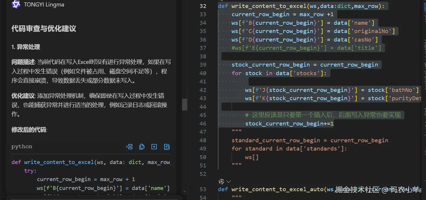Copy the python code block
426x200 pixels.
click(142, 147)
